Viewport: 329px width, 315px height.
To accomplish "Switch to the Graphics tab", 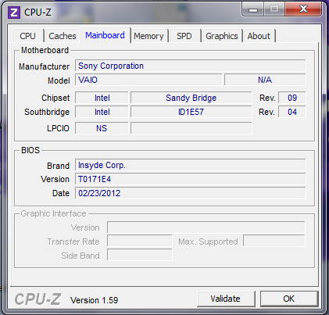I will coord(222,36).
